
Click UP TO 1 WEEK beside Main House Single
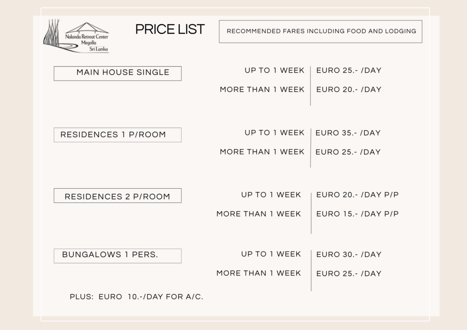click(x=274, y=70)
